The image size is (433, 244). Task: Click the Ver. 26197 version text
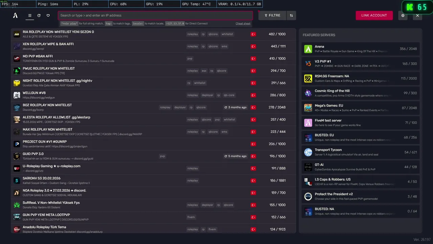click(x=422, y=240)
